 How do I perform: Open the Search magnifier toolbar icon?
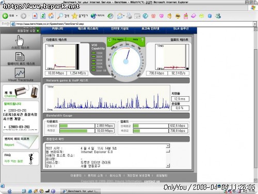(60, 16)
